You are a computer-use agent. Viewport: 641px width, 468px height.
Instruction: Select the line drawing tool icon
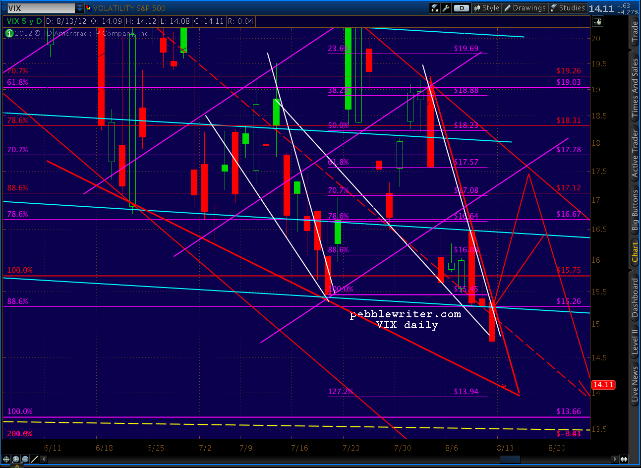click(34, 459)
